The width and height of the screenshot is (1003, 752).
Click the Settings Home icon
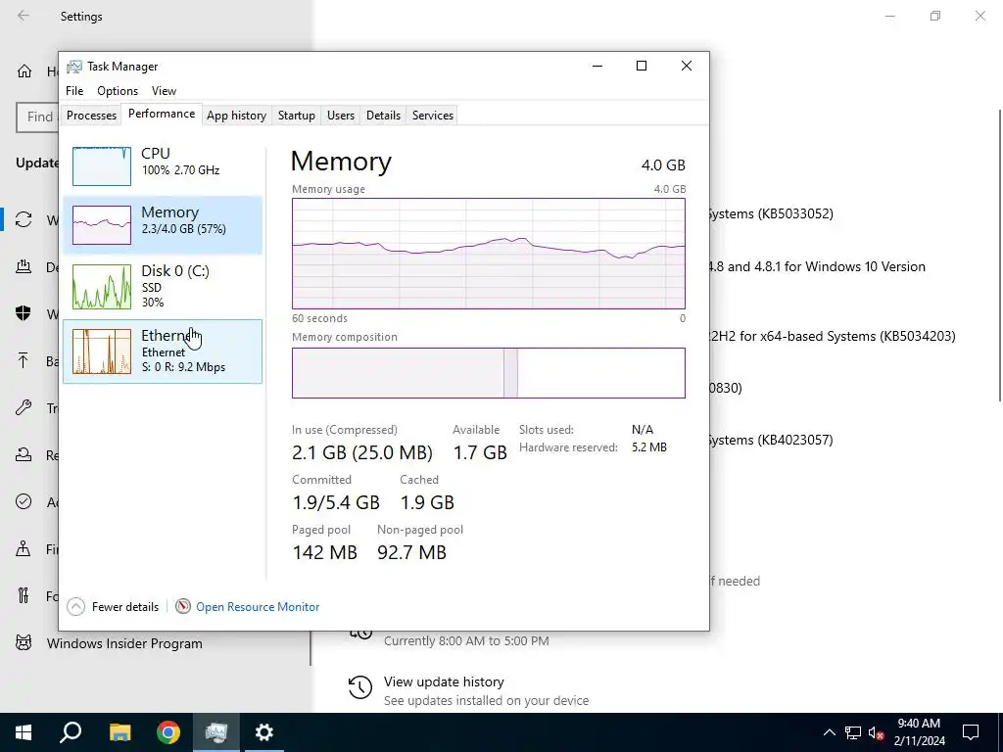[24, 70]
